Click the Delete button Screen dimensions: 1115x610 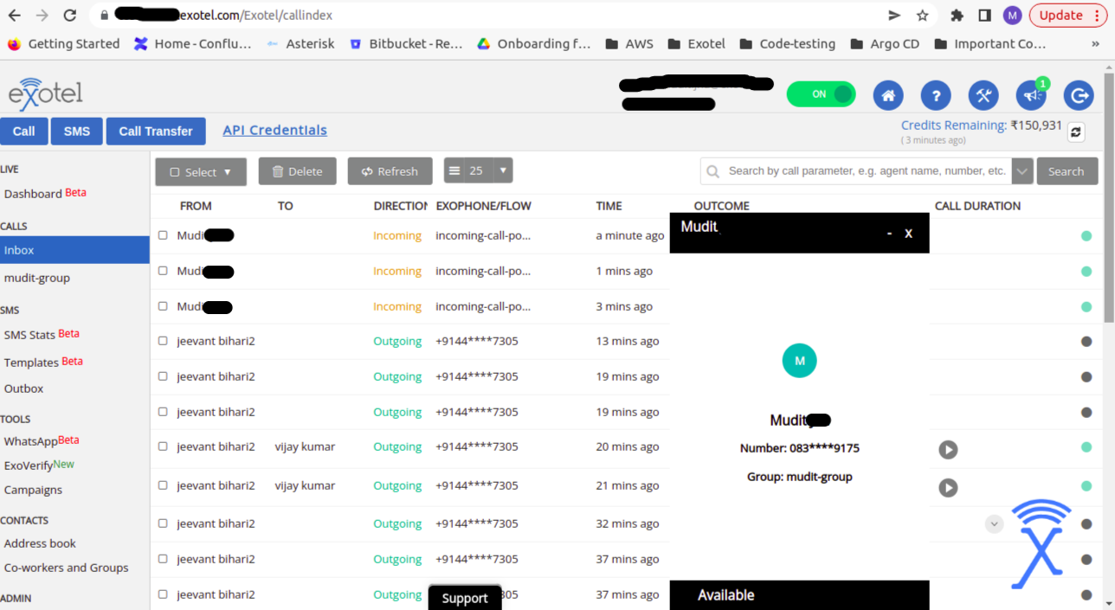coord(297,171)
